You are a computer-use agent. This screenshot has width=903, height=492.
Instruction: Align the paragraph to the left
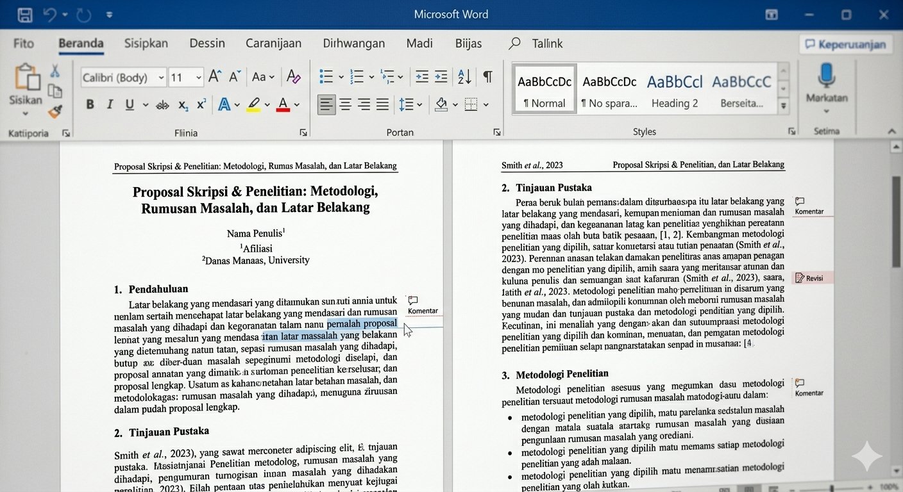pos(326,104)
